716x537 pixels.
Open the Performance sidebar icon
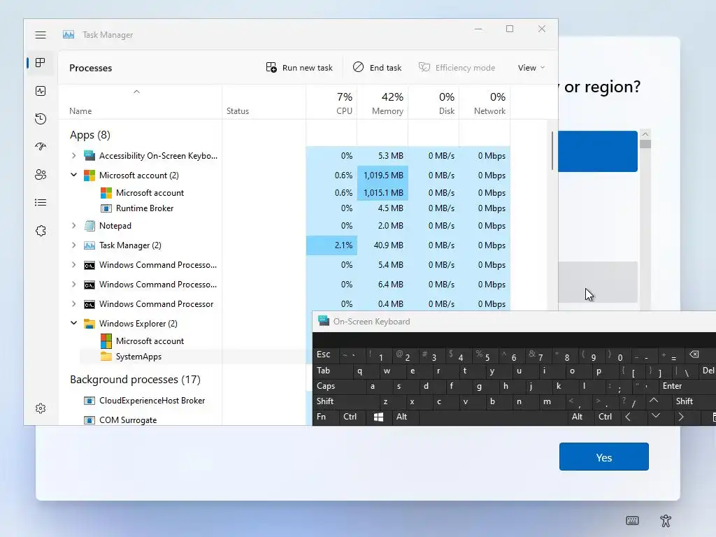point(41,91)
